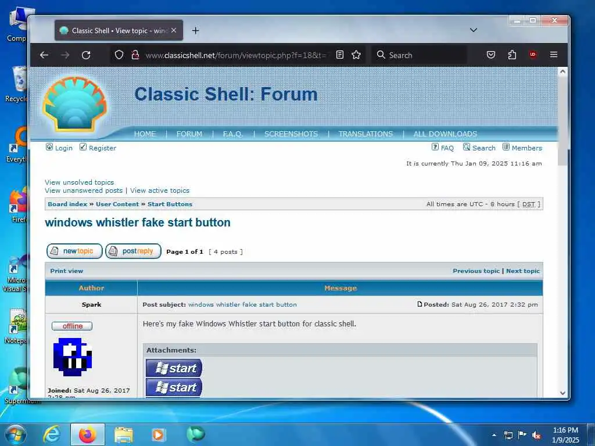Open the Firefox hamburger application menu

pyautogui.click(x=554, y=55)
